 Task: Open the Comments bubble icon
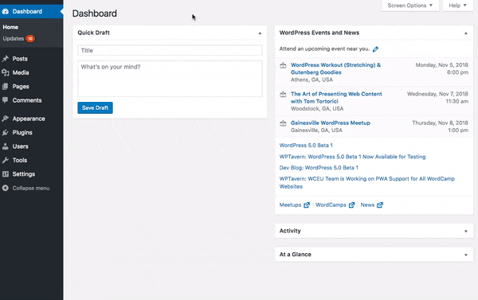pyautogui.click(x=6, y=100)
